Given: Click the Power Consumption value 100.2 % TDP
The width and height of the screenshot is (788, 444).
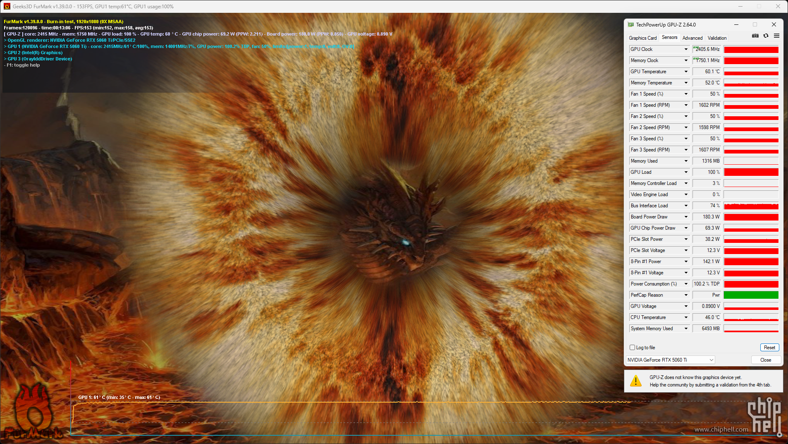Looking at the screenshot, I should [x=707, y=284].
